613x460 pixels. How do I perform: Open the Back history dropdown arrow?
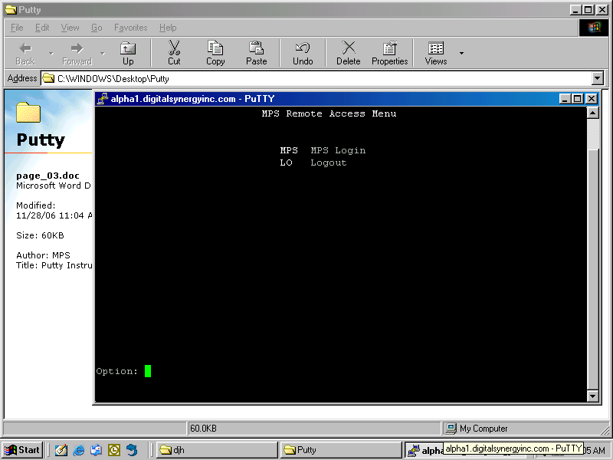[x=51, y=53]
